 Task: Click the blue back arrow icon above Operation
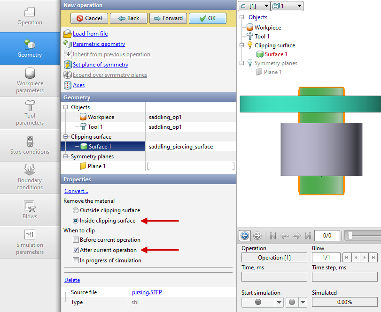click(245, 236)
